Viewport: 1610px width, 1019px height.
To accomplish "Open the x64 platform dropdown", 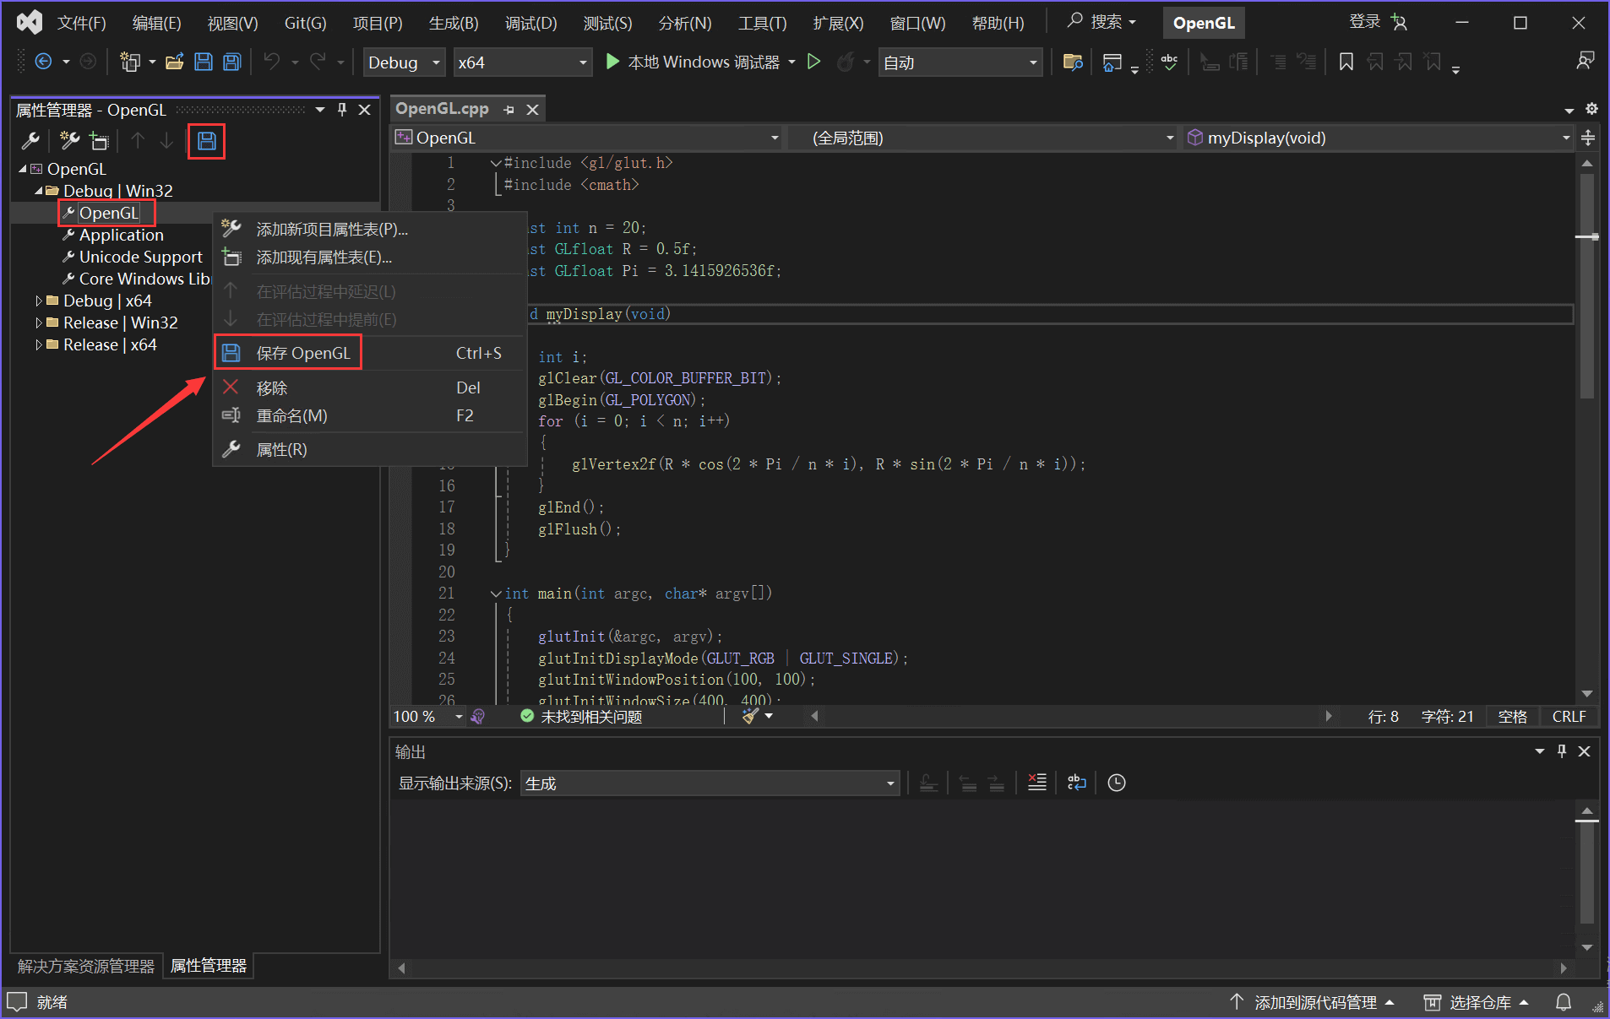I will (x=522, y=62).
